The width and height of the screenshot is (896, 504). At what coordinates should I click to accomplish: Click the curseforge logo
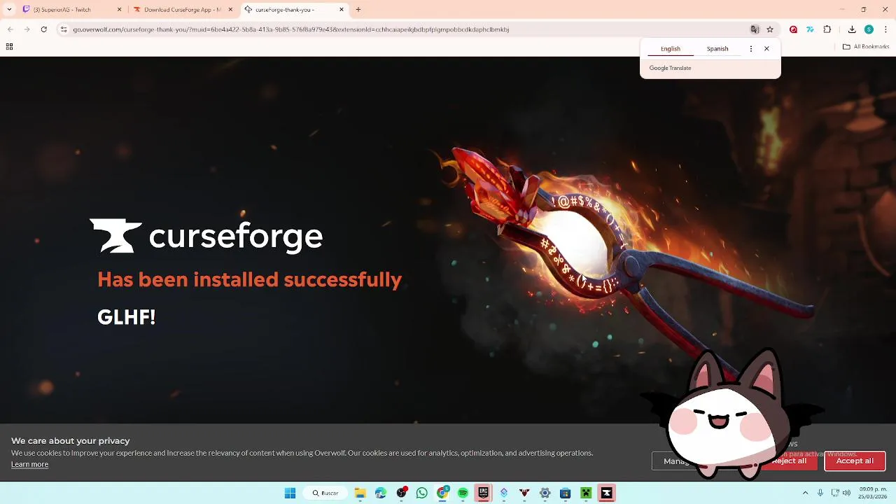click(206, 236)
